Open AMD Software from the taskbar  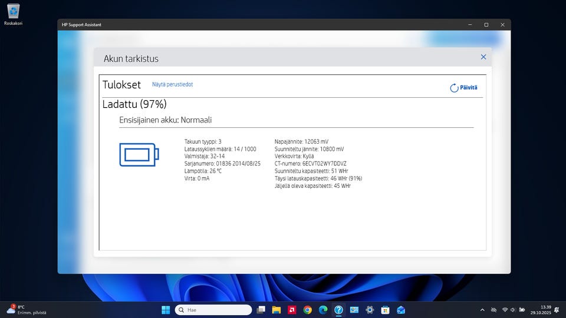(x=292, y=310)
